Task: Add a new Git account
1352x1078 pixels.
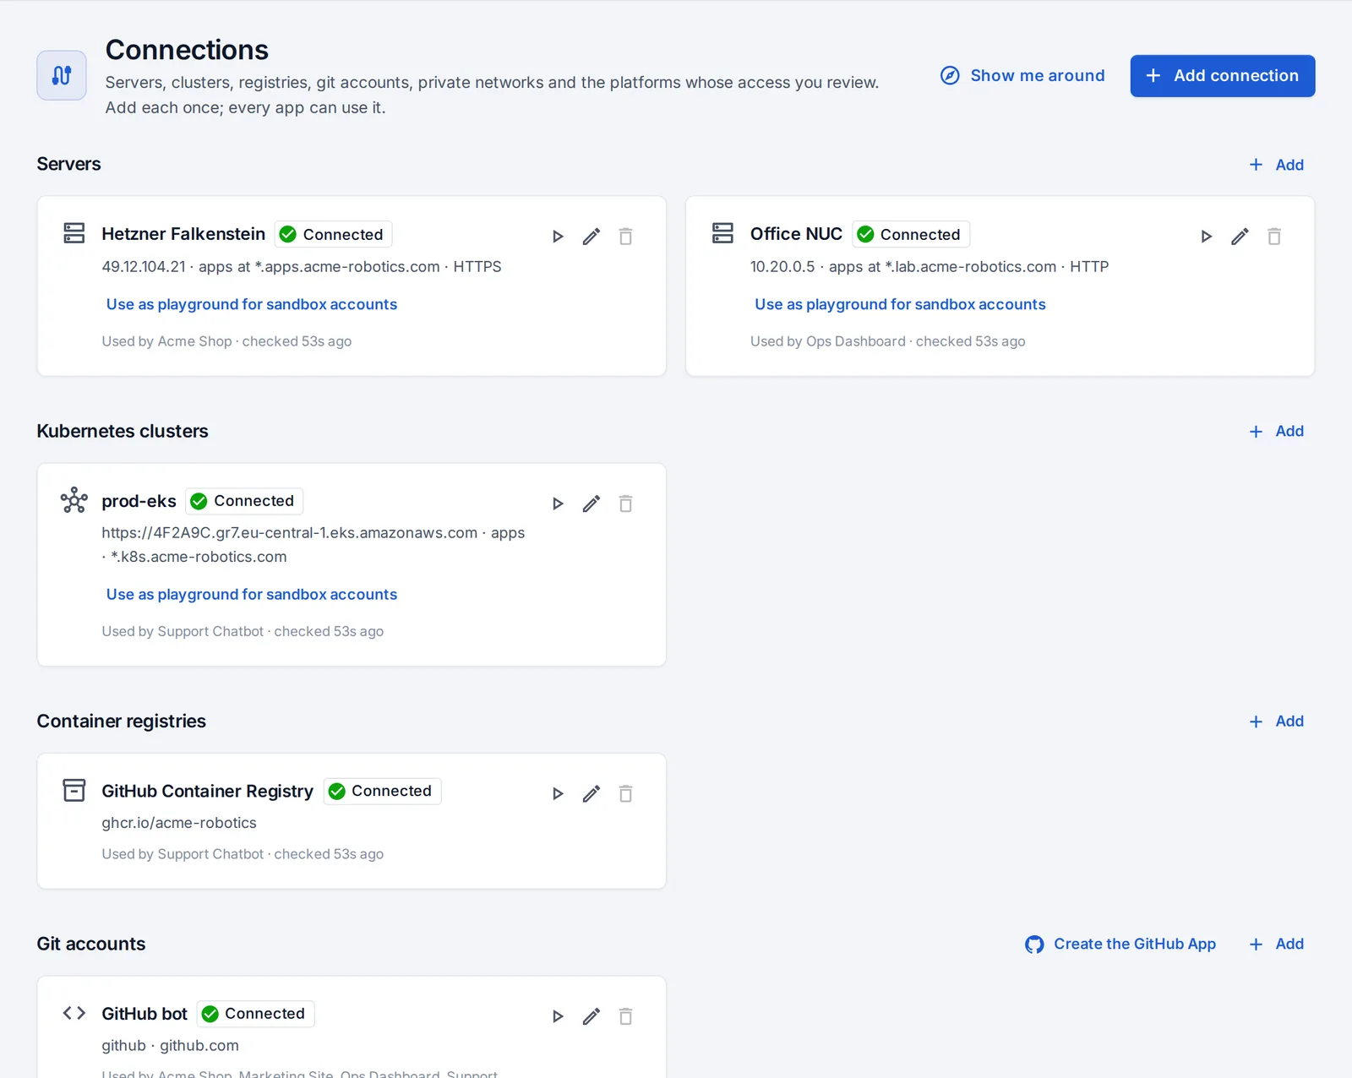Action: [x=1277, y=944]
